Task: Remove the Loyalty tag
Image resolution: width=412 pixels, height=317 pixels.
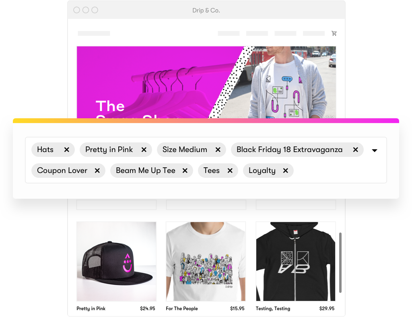Action: click(x=286, y=171)
